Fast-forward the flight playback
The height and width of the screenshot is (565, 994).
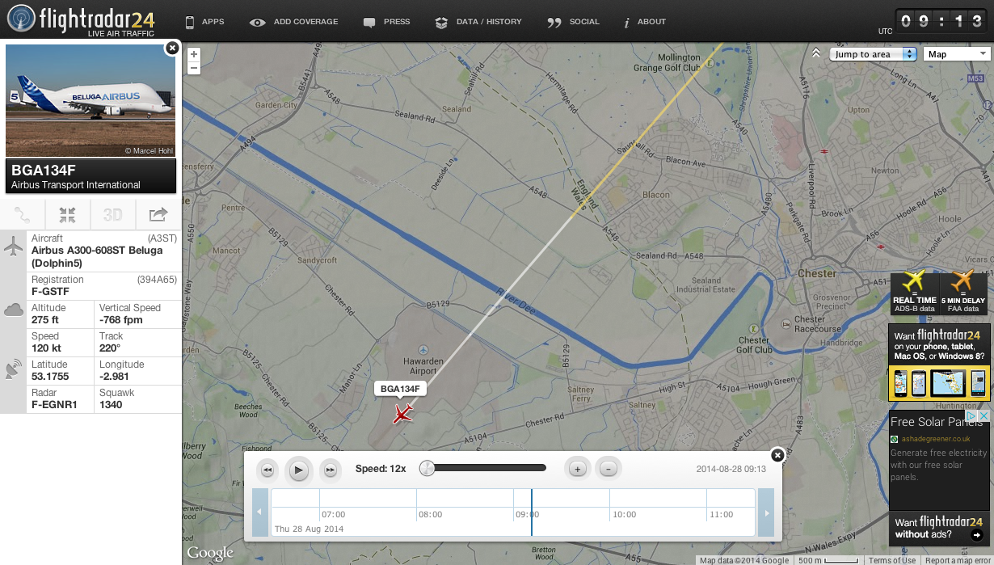point(330,470)
